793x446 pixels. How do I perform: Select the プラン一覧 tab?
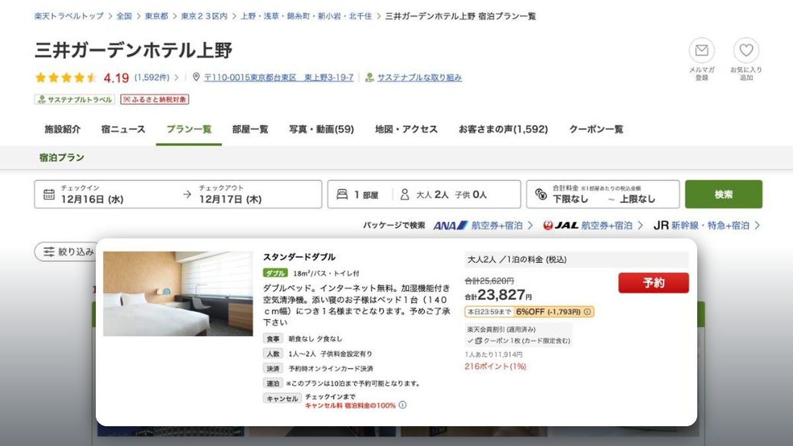tap(189, 130)
